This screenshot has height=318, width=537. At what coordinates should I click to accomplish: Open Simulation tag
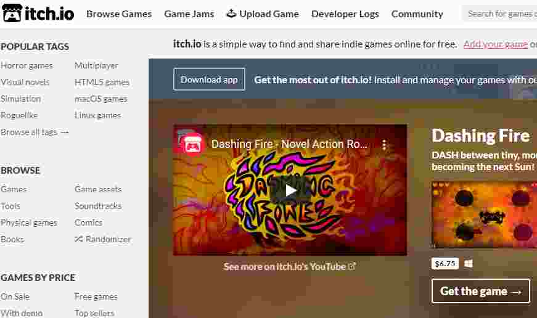point(20,99)
